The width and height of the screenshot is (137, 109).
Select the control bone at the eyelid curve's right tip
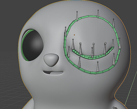click(x=113, y=44)
